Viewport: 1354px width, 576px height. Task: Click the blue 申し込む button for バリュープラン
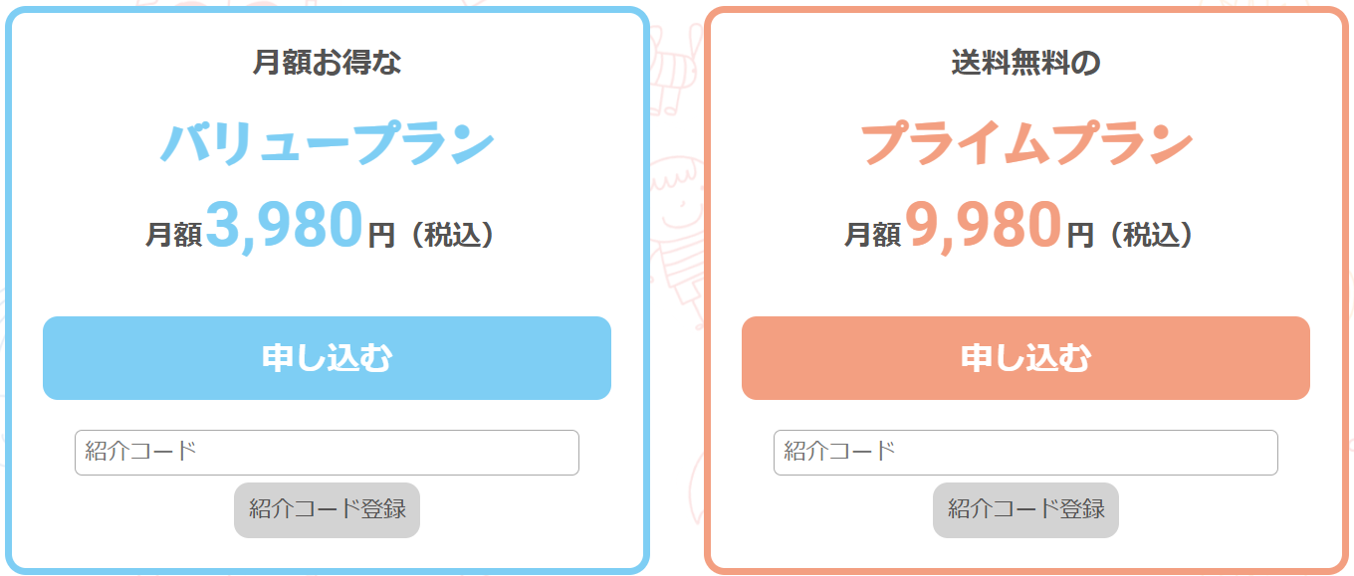pyautogui.click(x=327, y=358)
